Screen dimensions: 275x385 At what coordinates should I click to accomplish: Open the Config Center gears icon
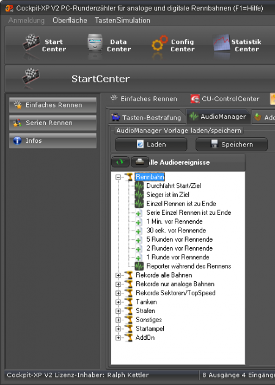click(159, 43)
